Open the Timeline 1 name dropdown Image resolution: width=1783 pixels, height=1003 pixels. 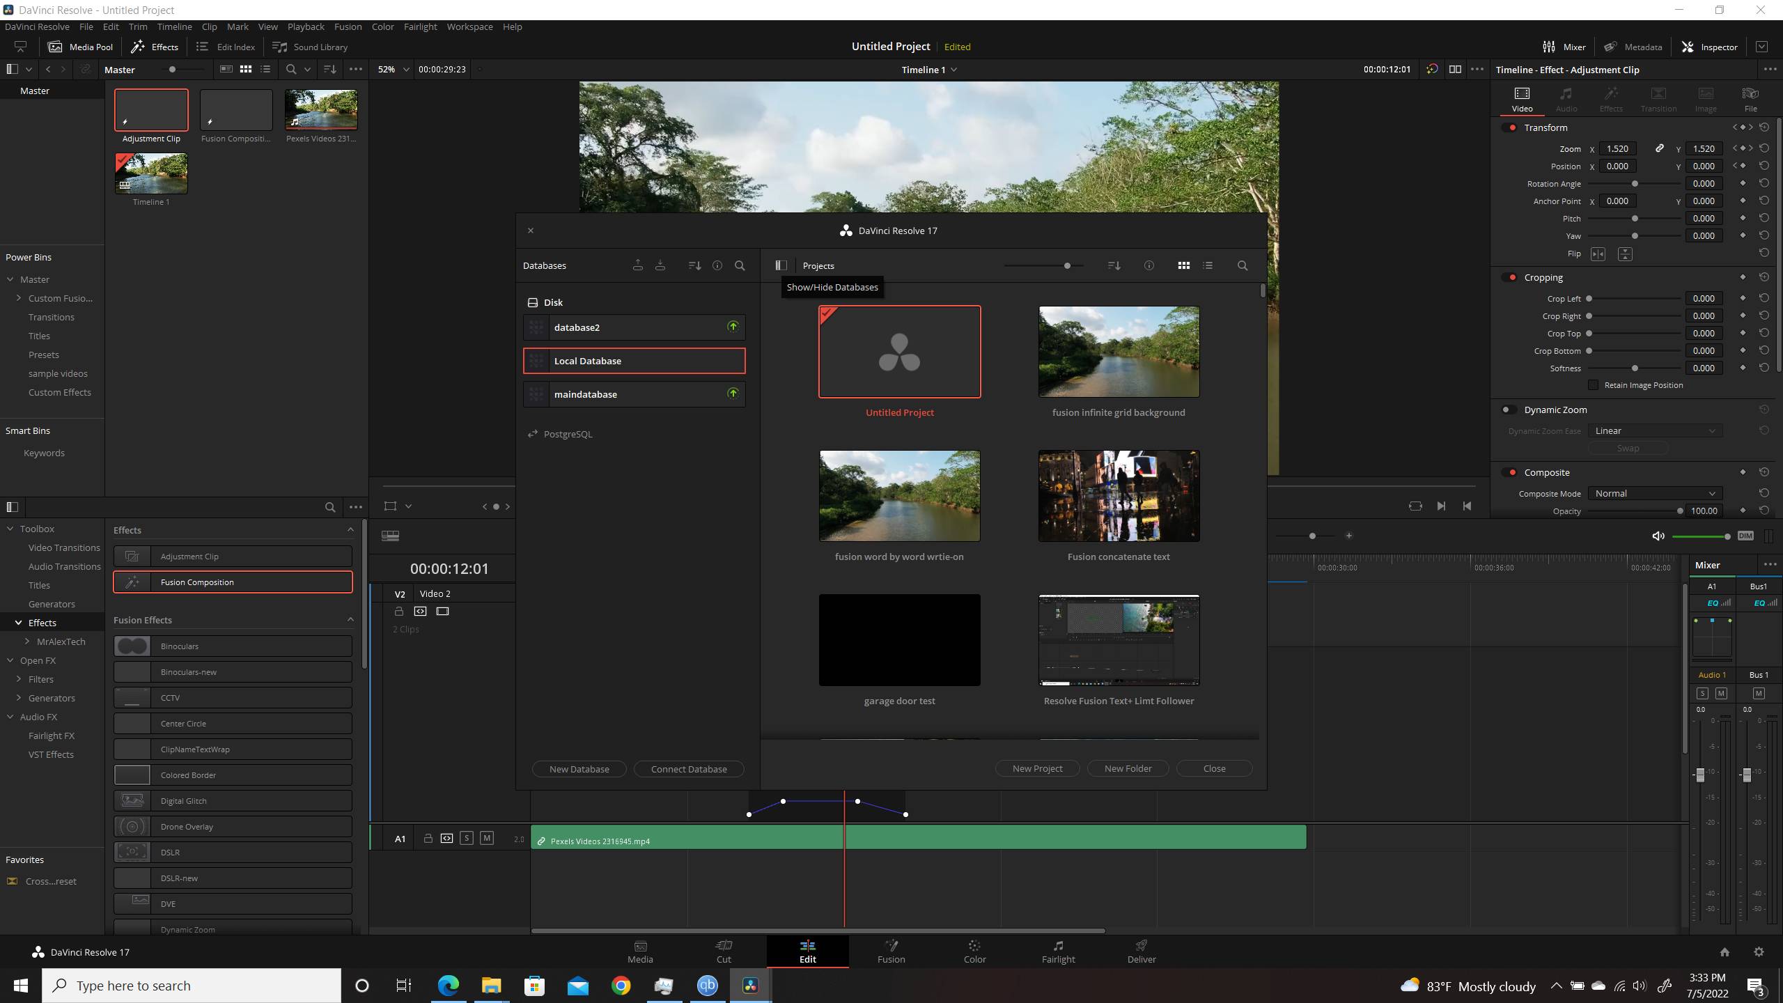[929, 69]
